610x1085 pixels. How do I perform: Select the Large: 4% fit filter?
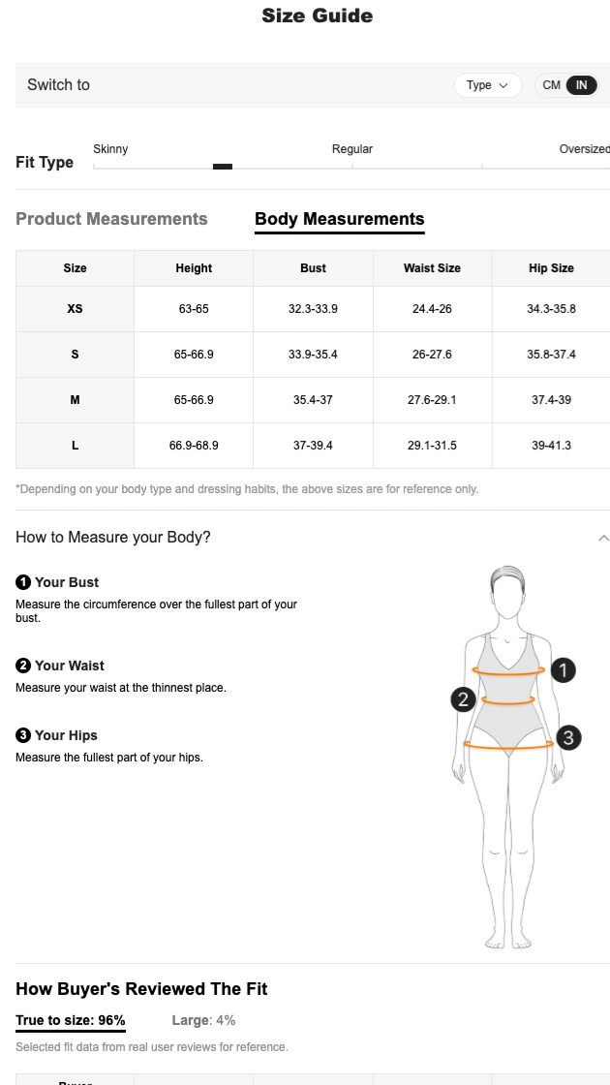[203, 1020]
